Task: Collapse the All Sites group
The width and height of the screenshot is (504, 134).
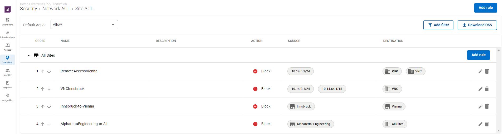Action: 29,55
